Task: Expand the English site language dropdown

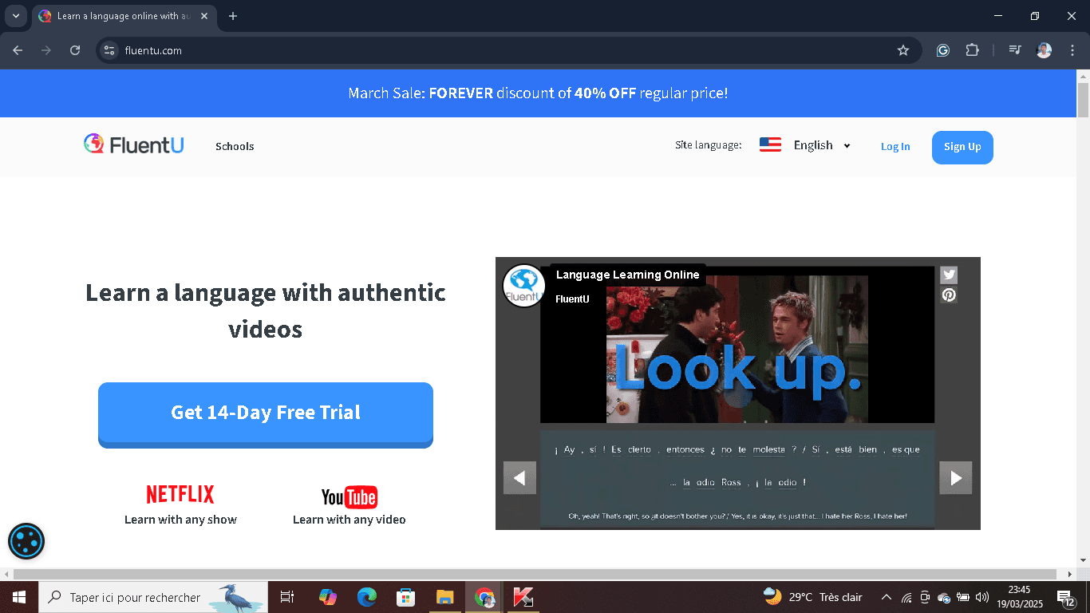Action: [x=821, y=145]
